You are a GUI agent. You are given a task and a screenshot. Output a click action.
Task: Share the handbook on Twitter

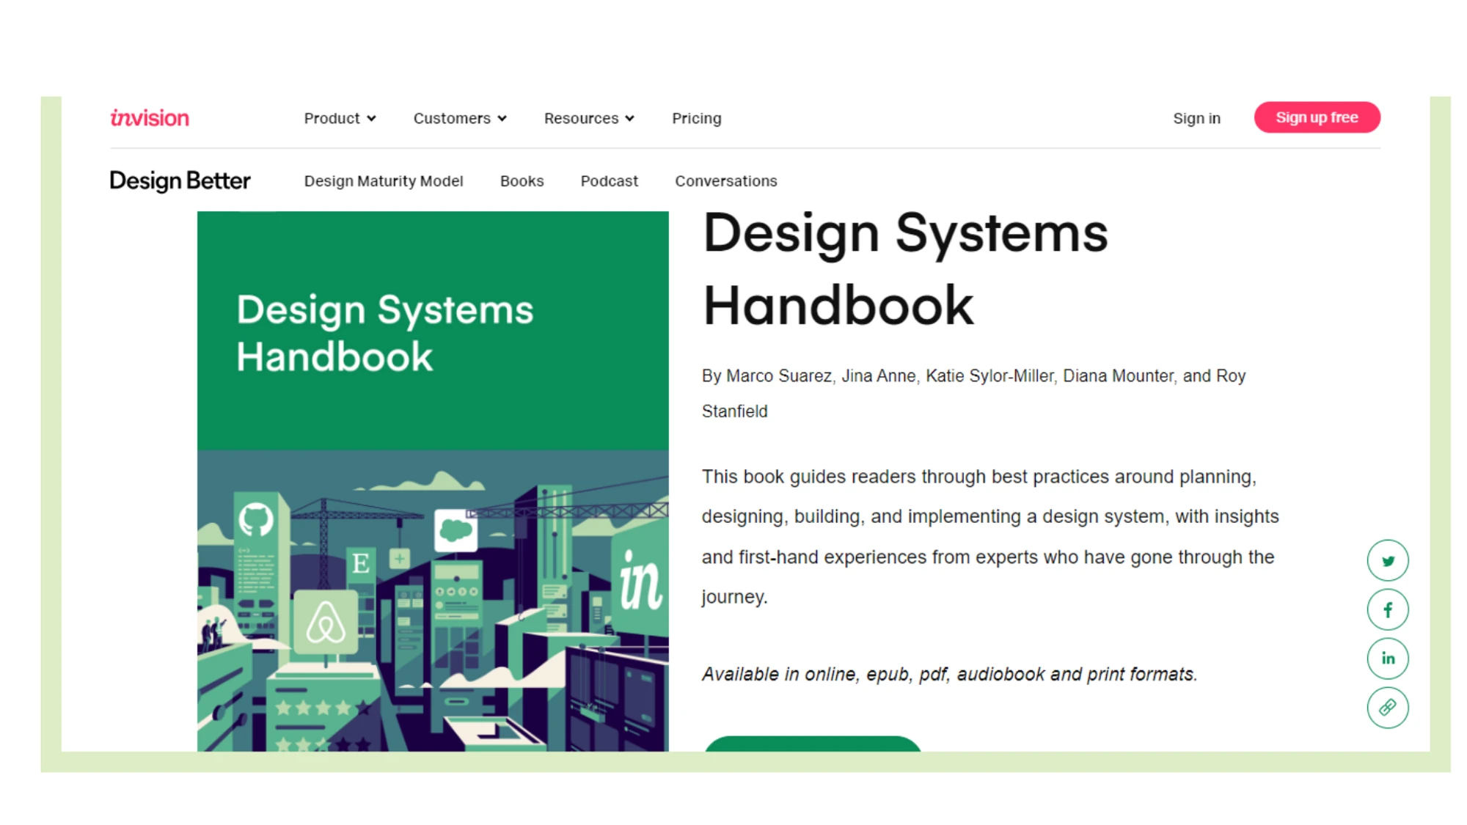tap(1388, 560)
